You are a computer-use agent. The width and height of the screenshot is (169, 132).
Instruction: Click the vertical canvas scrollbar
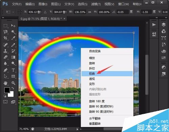[147, 75]
